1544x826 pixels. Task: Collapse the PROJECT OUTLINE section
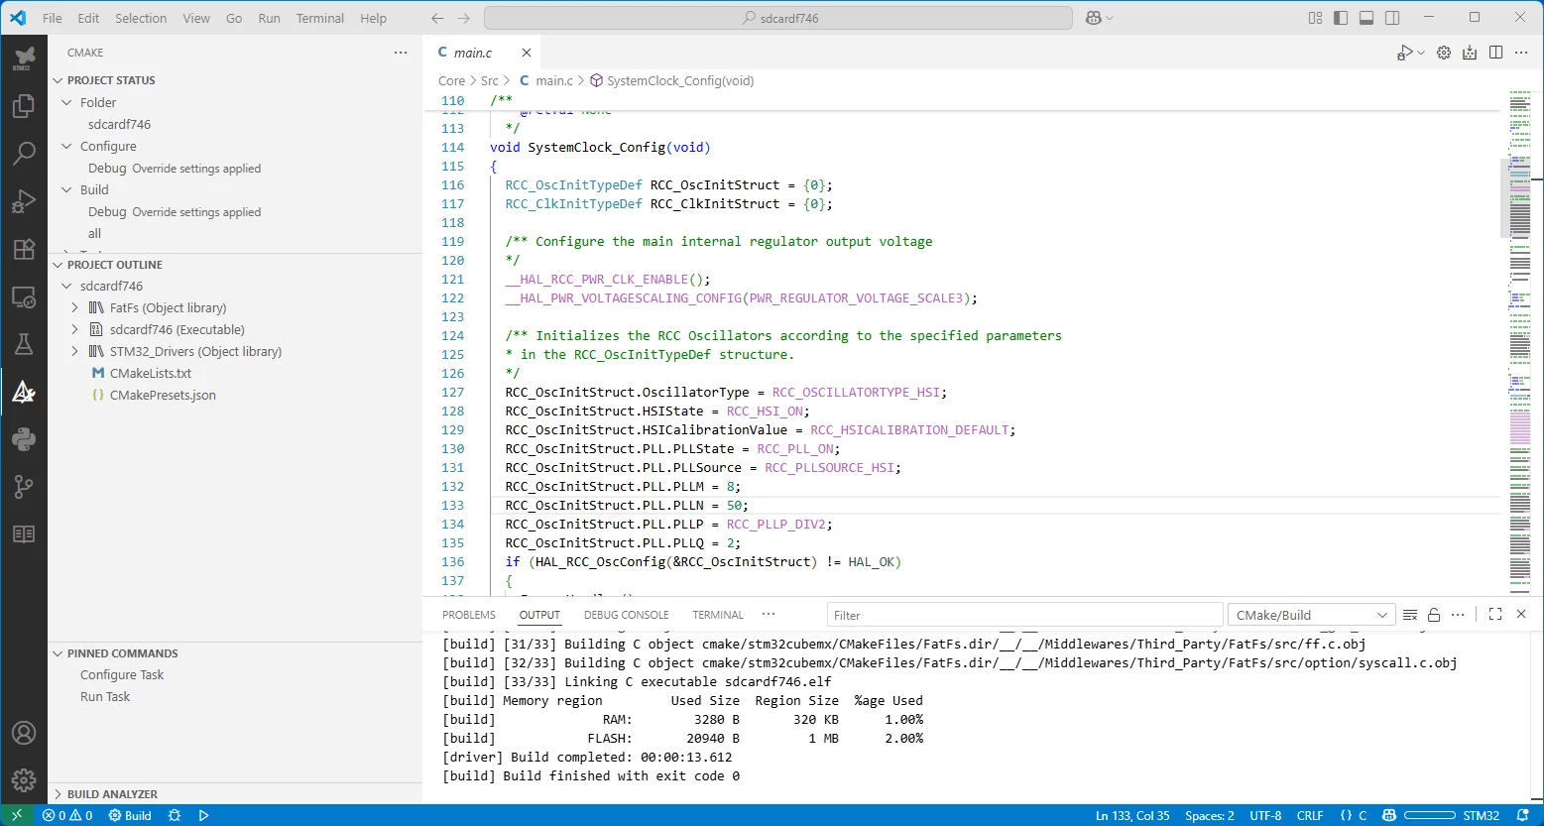click(114, 265)
